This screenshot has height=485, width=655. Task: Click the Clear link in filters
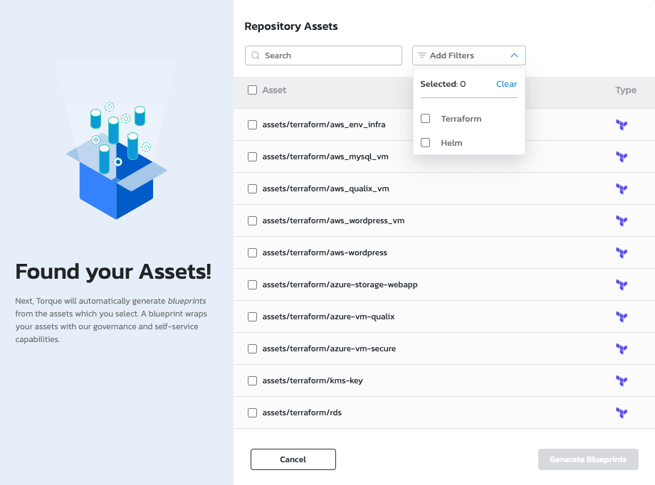coord(506,84)
